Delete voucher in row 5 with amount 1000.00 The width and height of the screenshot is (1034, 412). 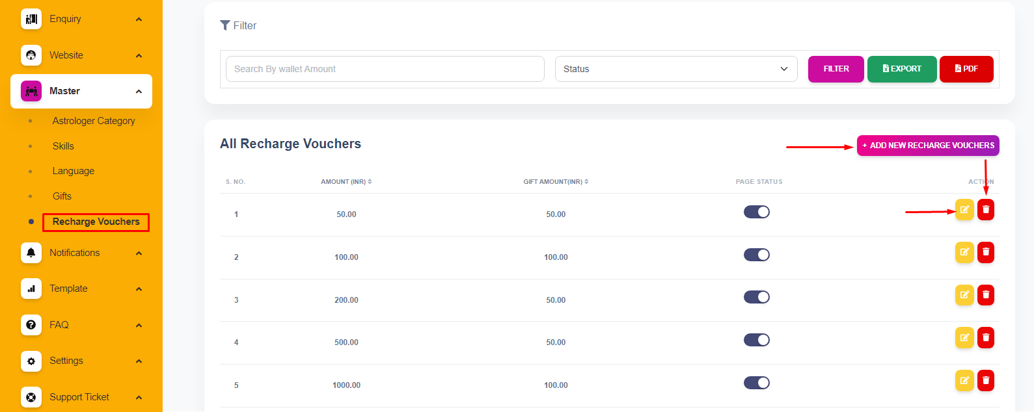pos(986,381)
